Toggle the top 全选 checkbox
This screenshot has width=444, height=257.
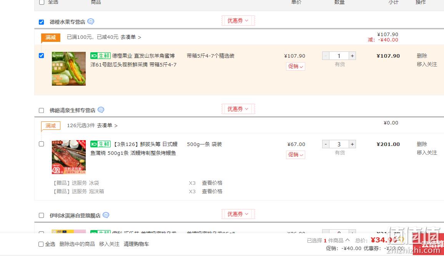[42, 2]
